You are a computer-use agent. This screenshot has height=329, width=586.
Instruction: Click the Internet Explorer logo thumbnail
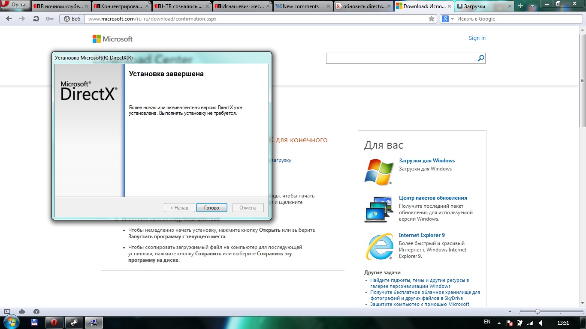tap(379, 246)
